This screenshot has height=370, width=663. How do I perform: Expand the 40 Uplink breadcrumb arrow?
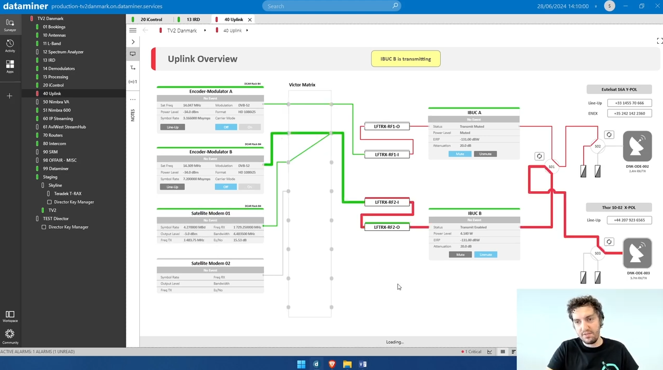(x=247, y=30)
